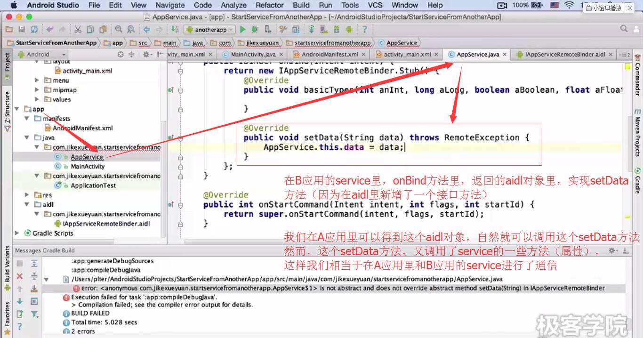Click the Cut scissors icon in the toolbar
The height and width of the screenshot is (338, 643).
(78, 29)
